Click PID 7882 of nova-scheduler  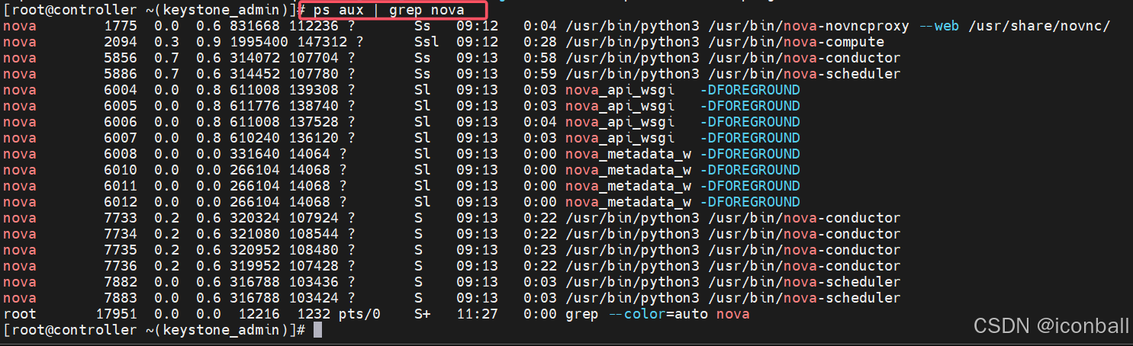(121, 282)
